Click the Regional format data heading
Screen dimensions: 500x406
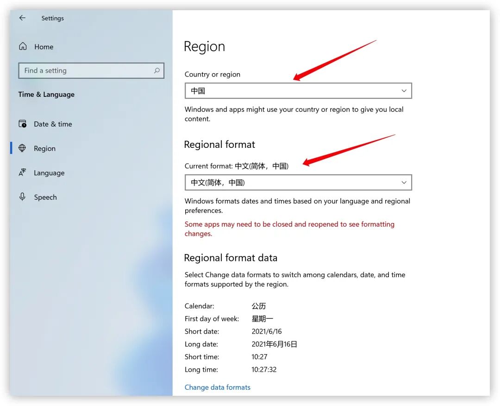click(x=231, y=258)
